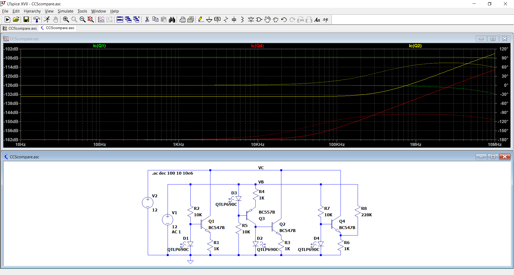Select the Text 'Aa' tool
The width and height of the screenshot is (514, 275).
(x=317, y=19)
